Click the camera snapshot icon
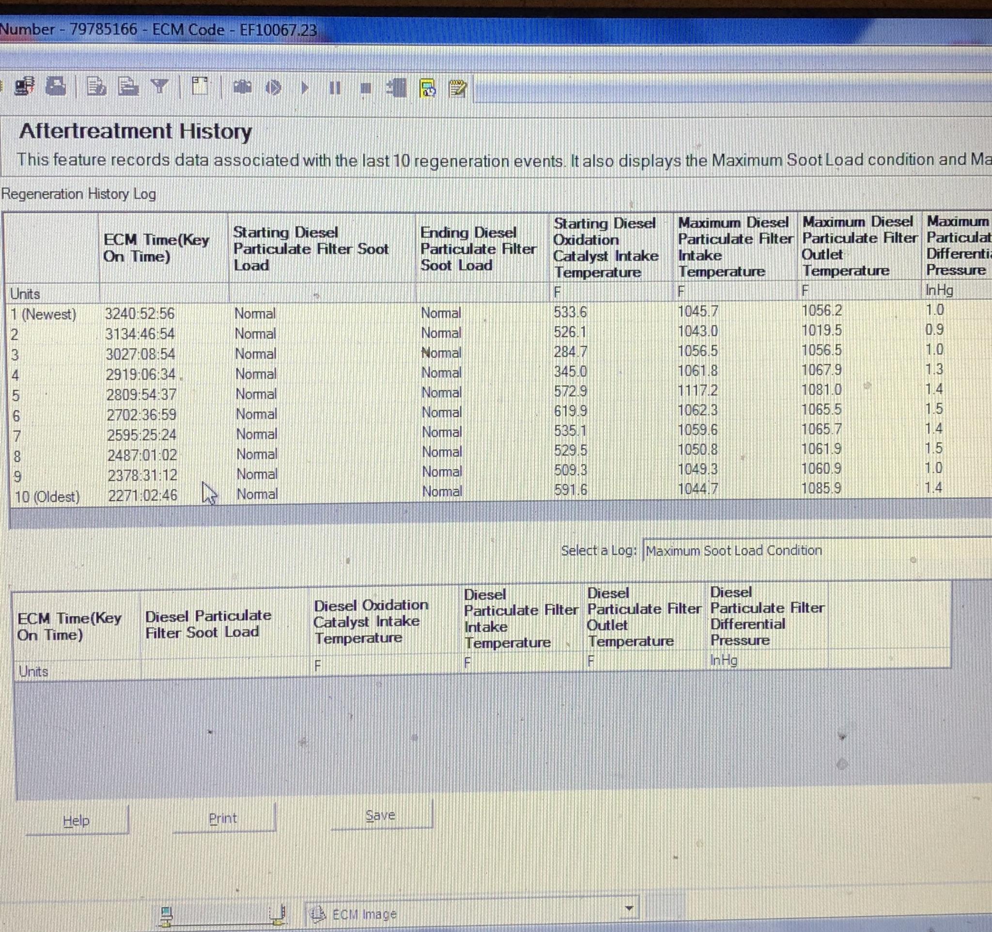Viewport: 992px width, 932px height. click(x=243, y=88)
